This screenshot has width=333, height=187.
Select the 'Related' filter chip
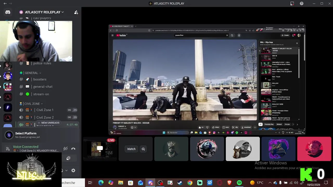(x=279, y=124)
